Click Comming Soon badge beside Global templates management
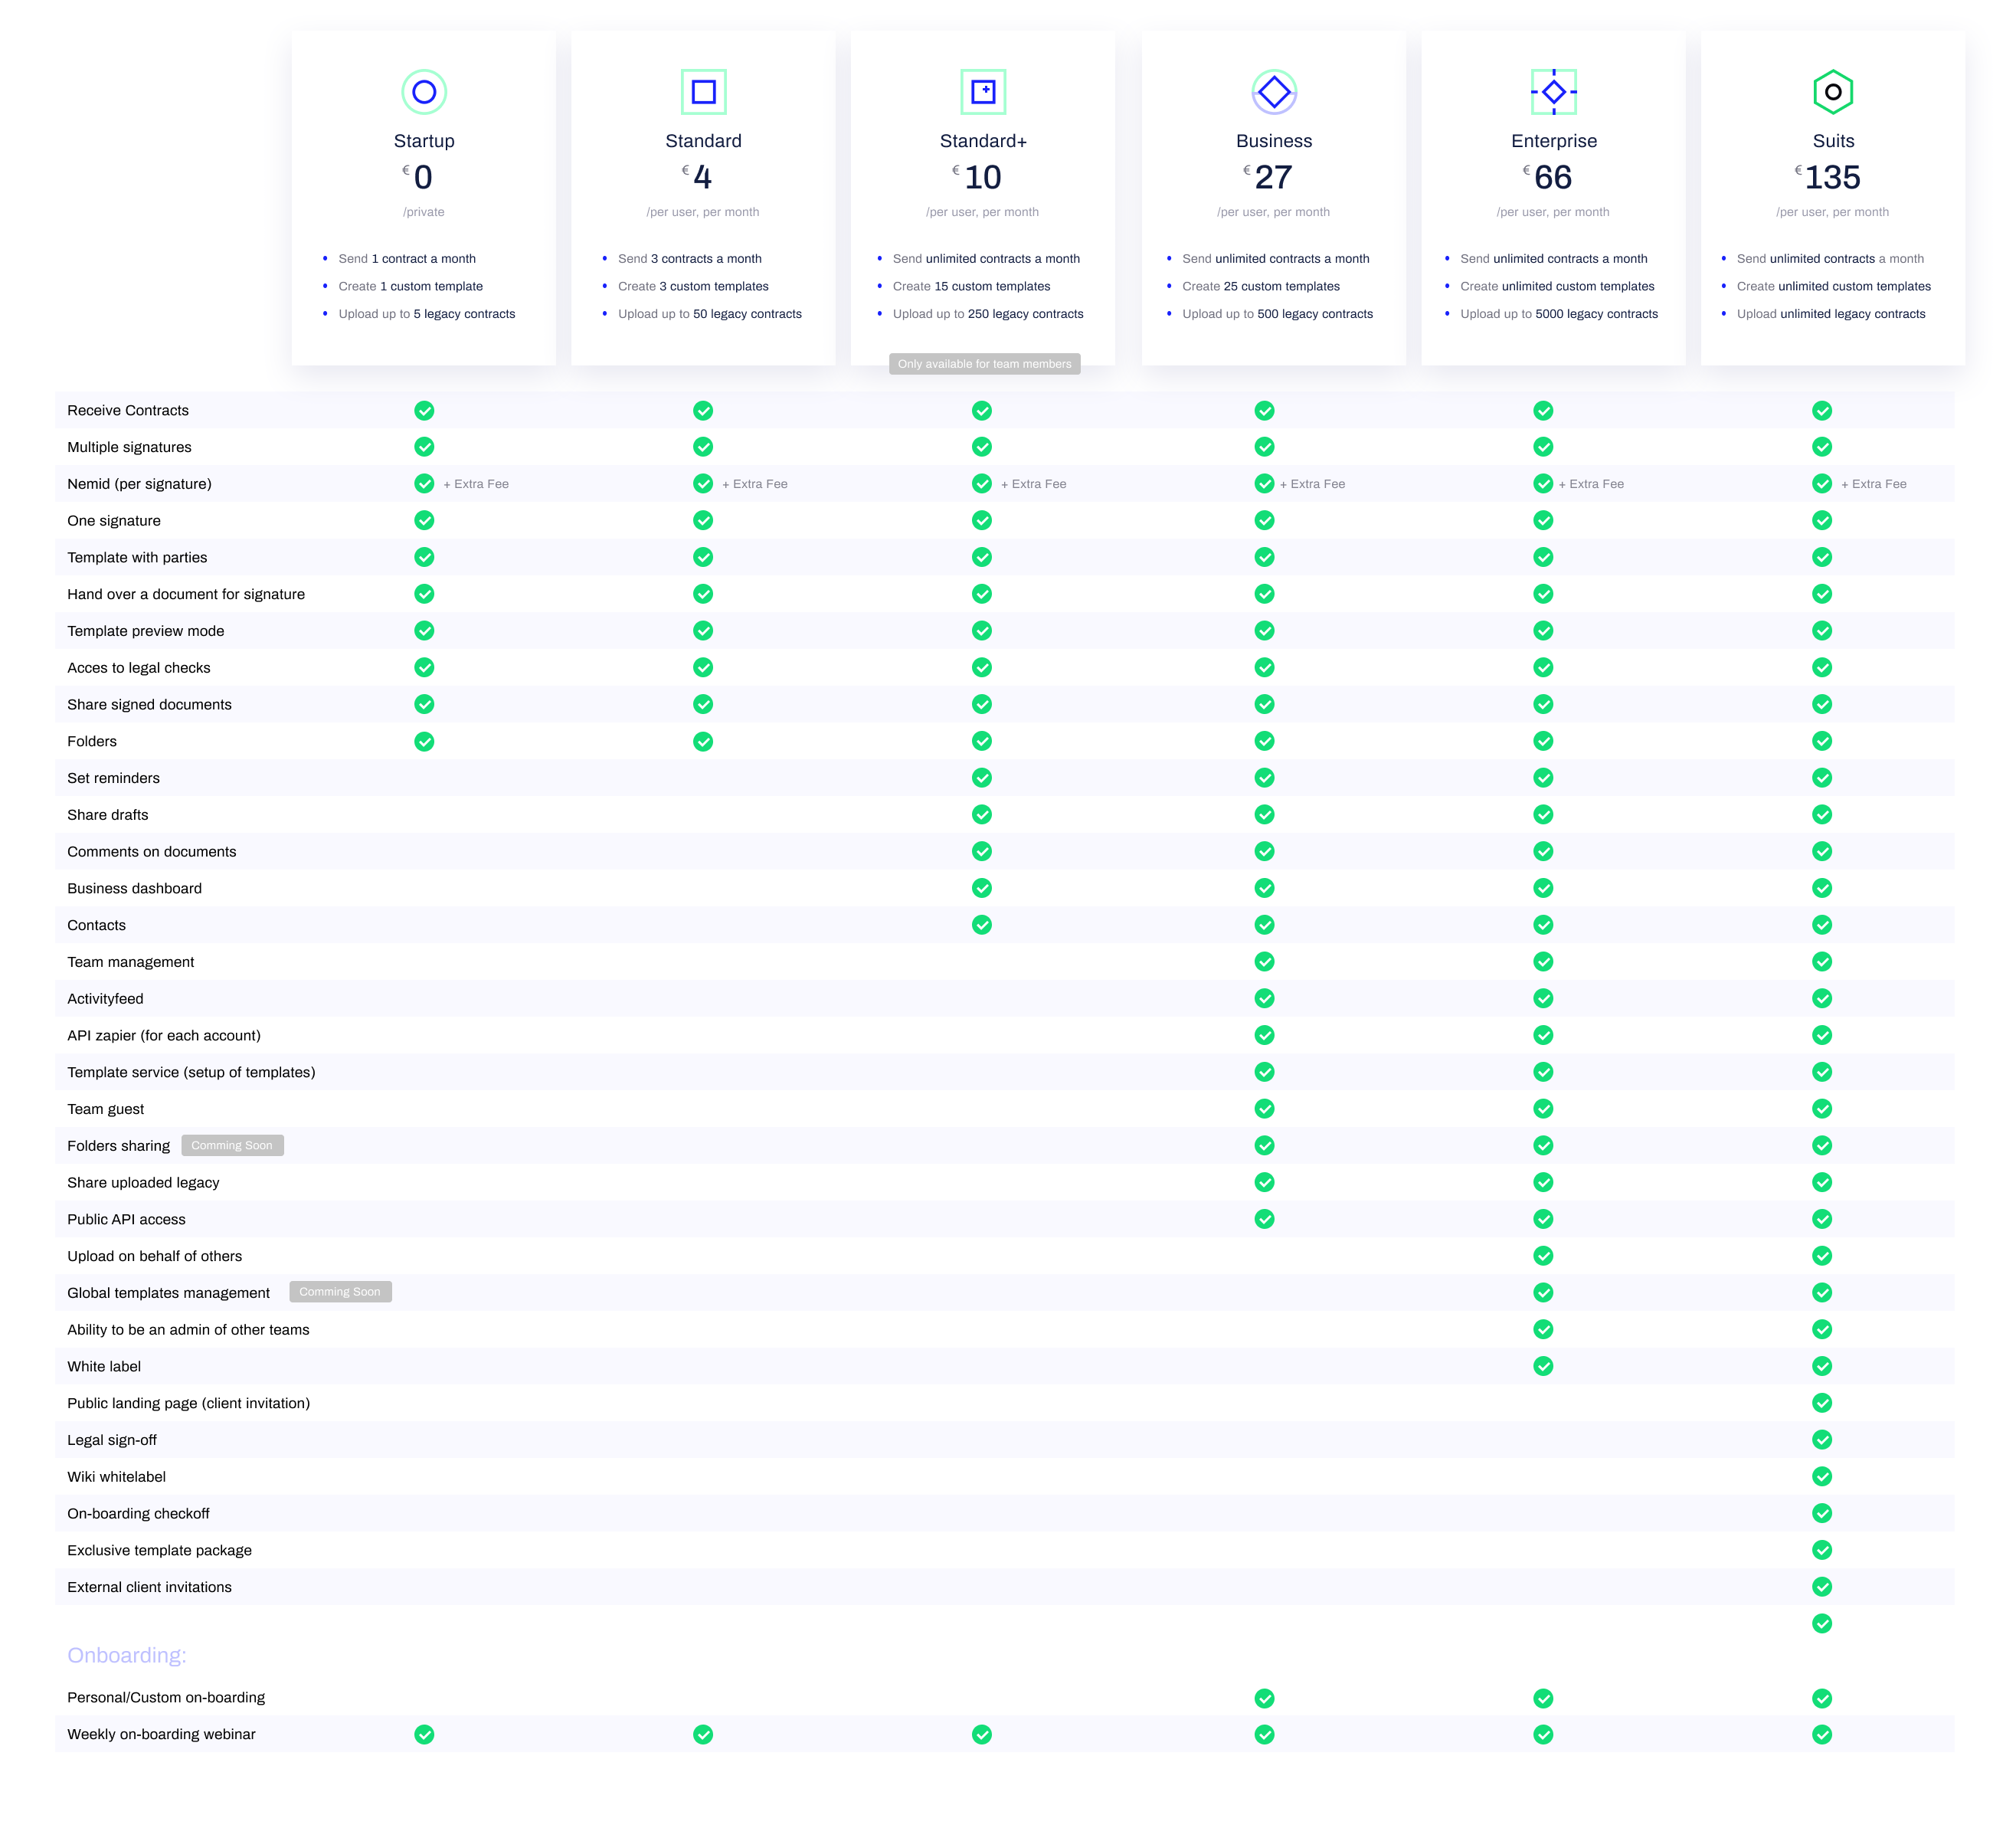2016x1828 pixels. [x=340, y=1292]
